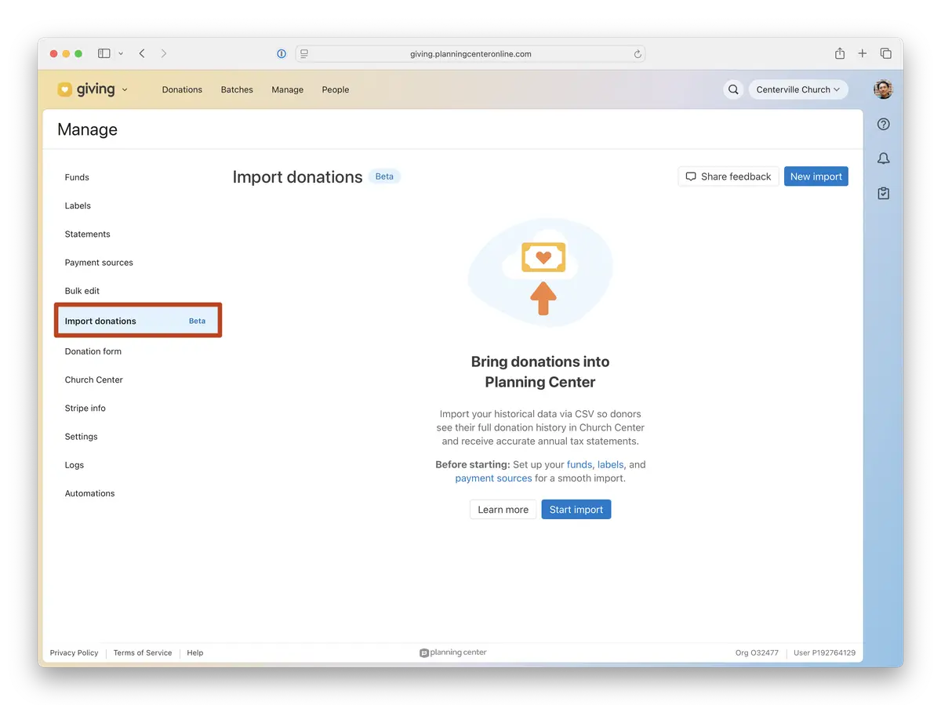This screenshot has height=705, width=941.
Task: Open the Manage nav tab
Action: 287,89
